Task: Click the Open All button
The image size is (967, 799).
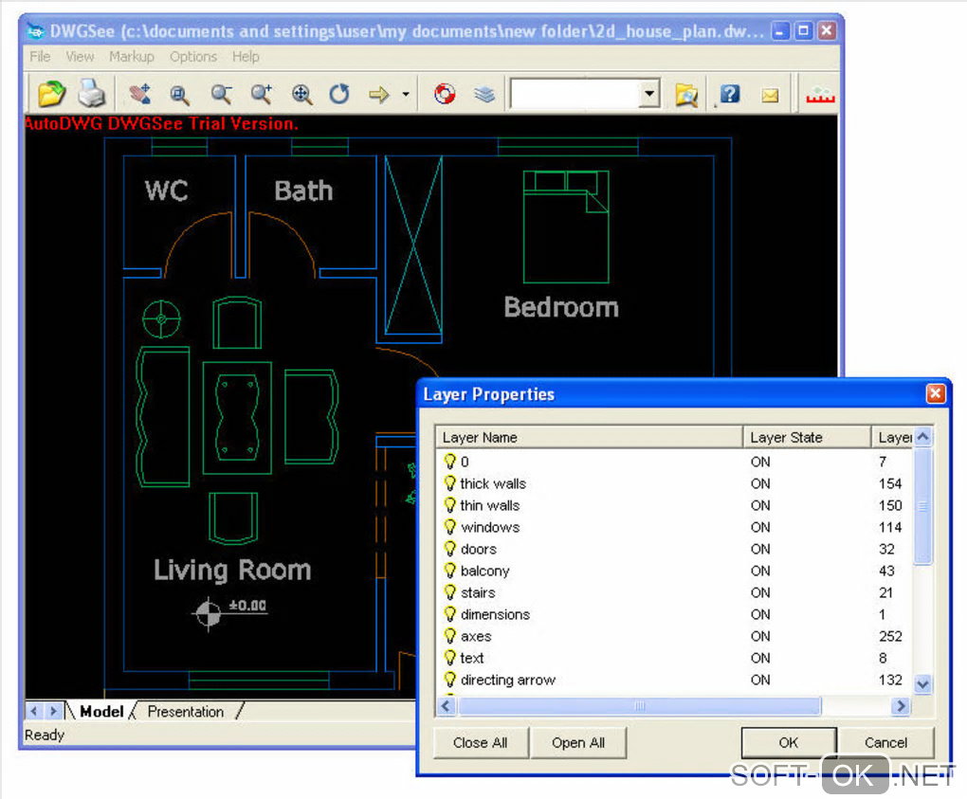Action: coord(578,743)
